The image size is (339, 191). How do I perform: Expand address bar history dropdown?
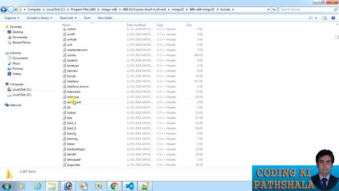tap(269, 10)
